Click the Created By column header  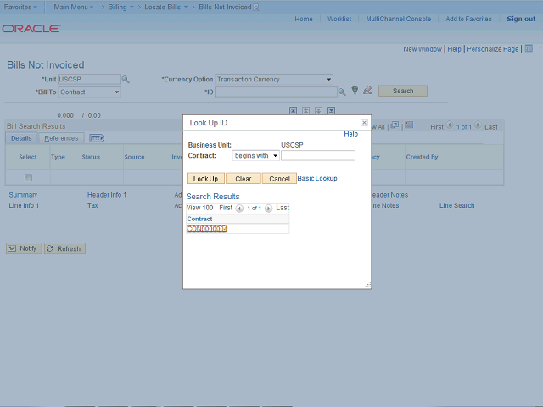point(423,157)
